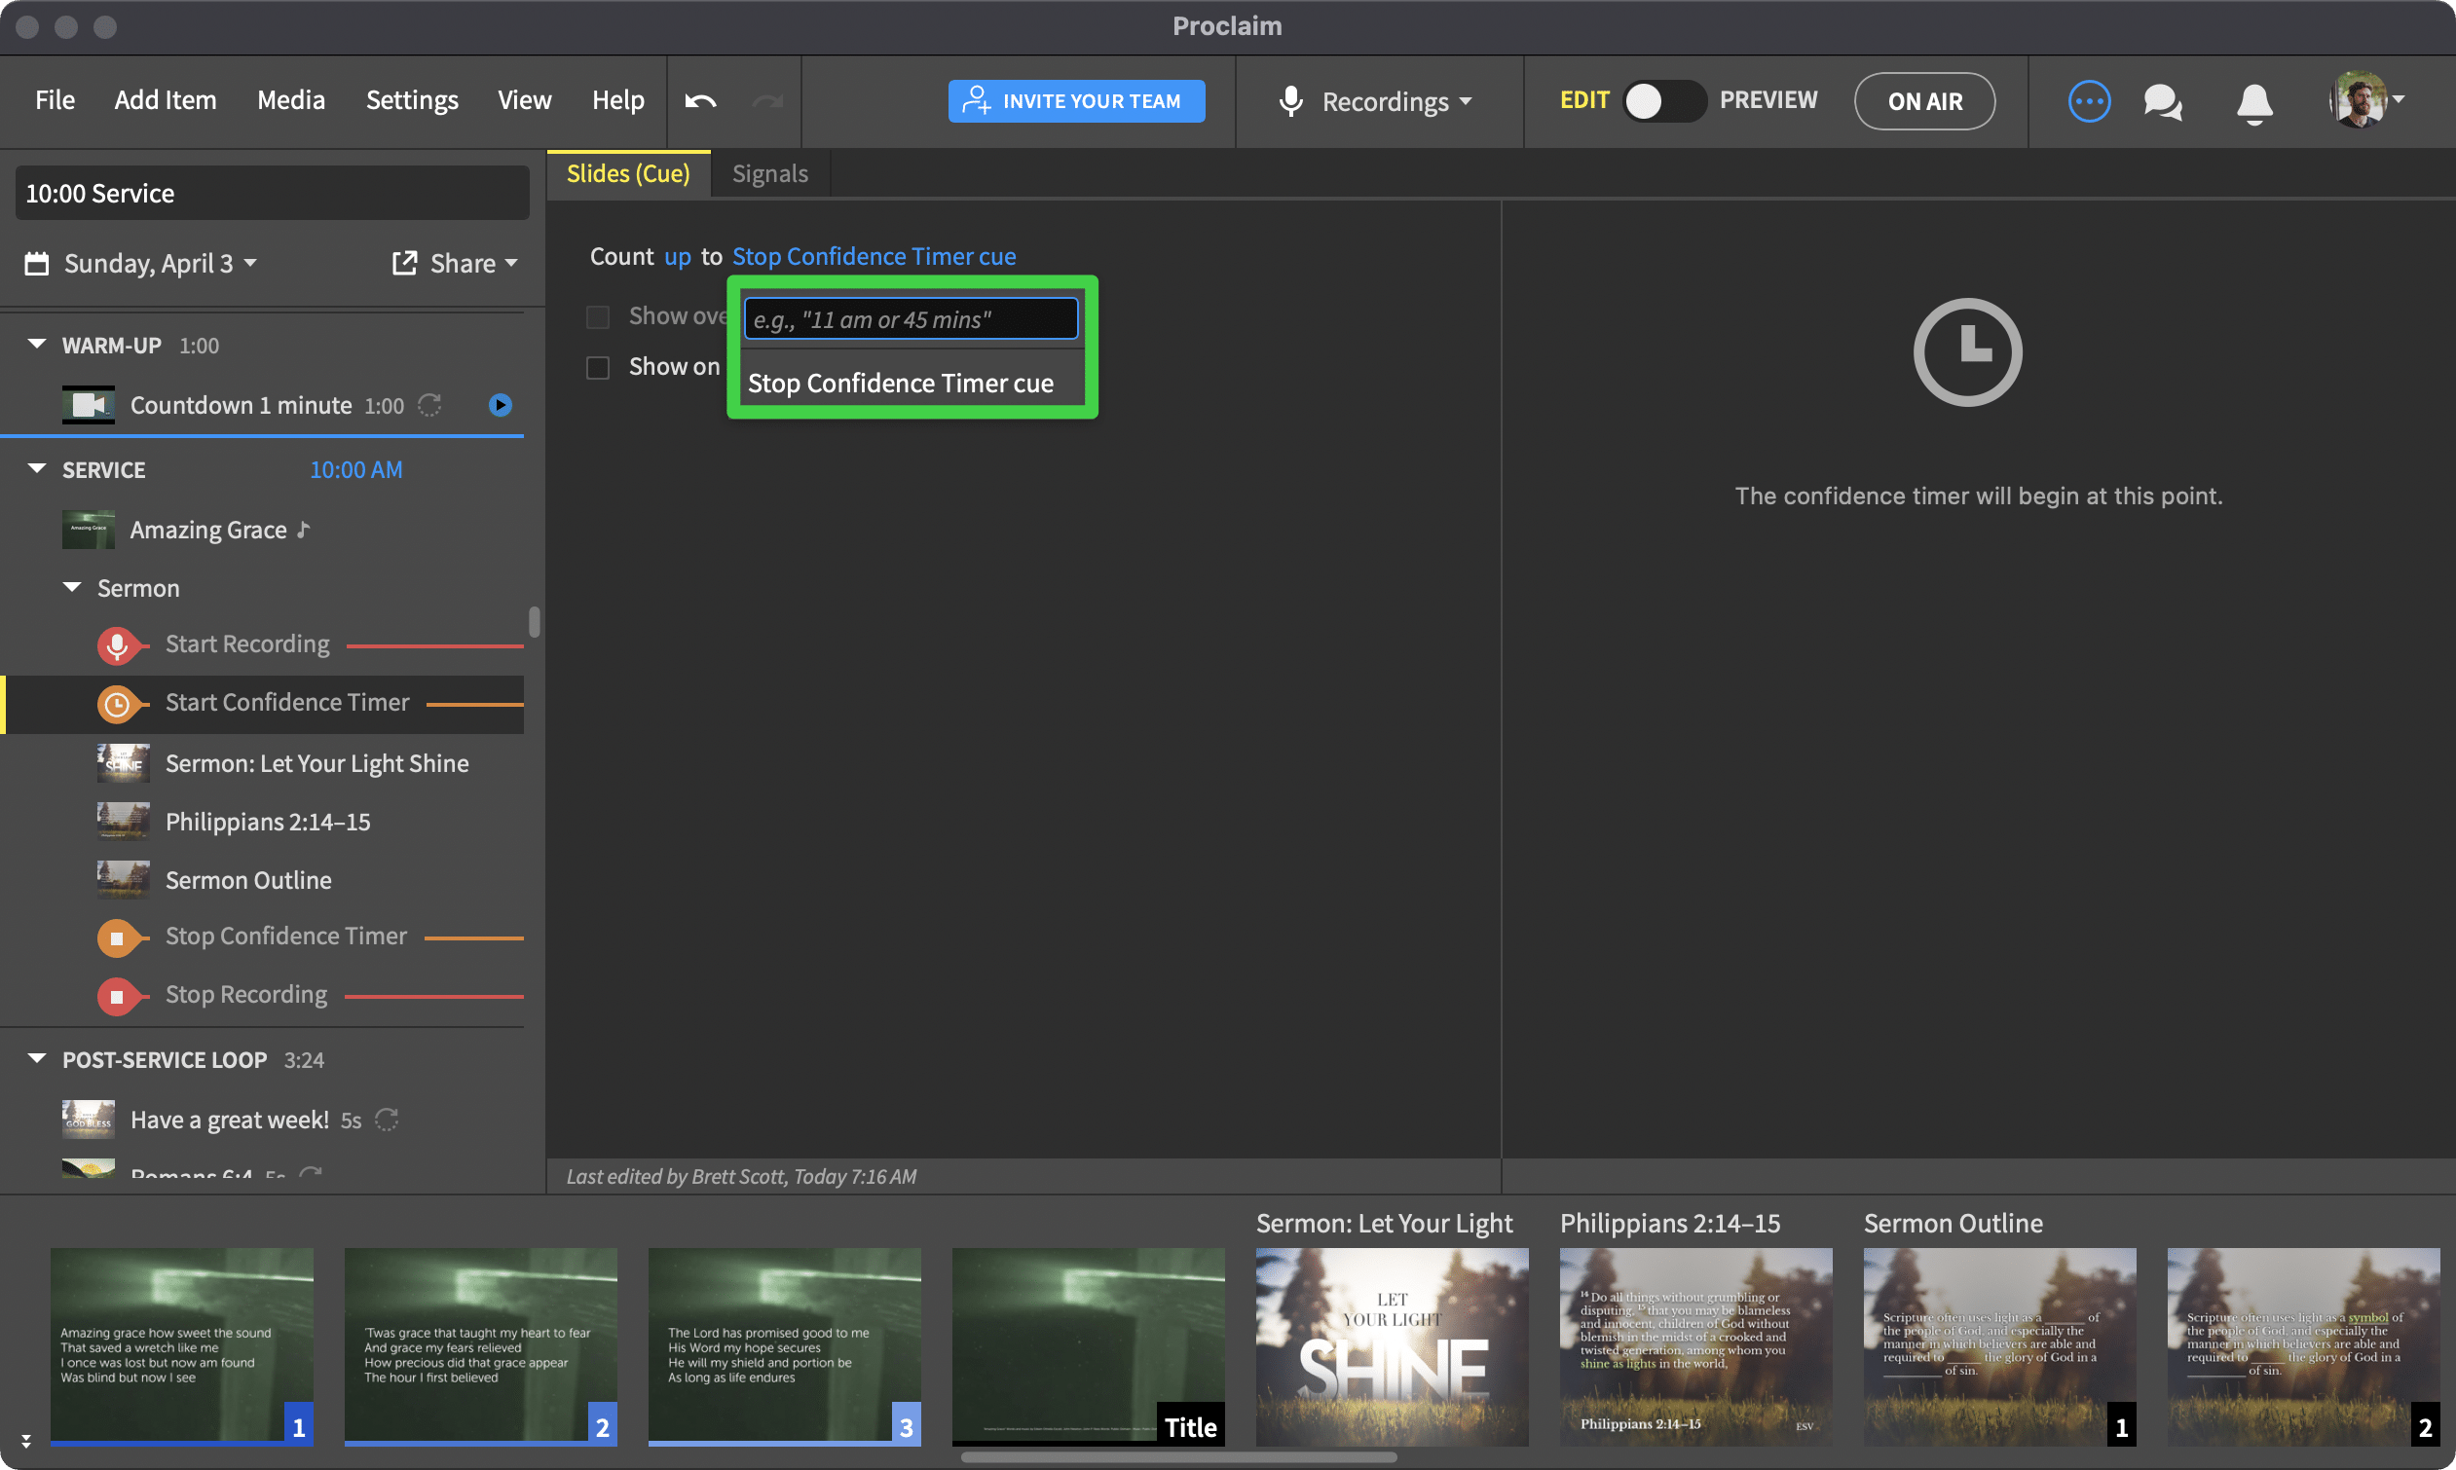2456x1470 pixels.
Task: Click the sidebar vertical scrollbar handle
Action: click(534, 622)
